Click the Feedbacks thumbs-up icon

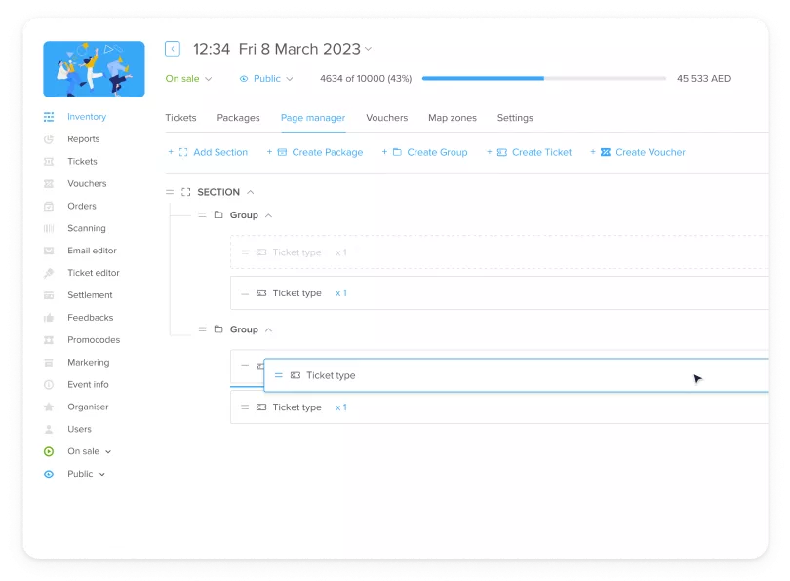[x=49, y=318]
